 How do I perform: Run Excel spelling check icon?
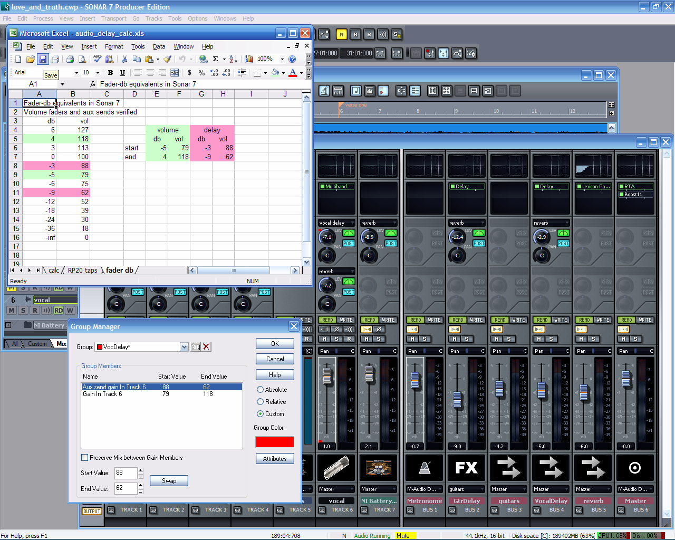pyautogui.click(x=97, y=59)
